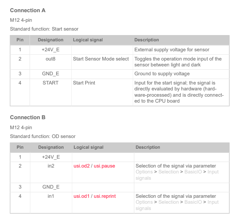
Task: Open the usi.pause signal link
Action: coord(104,166)
